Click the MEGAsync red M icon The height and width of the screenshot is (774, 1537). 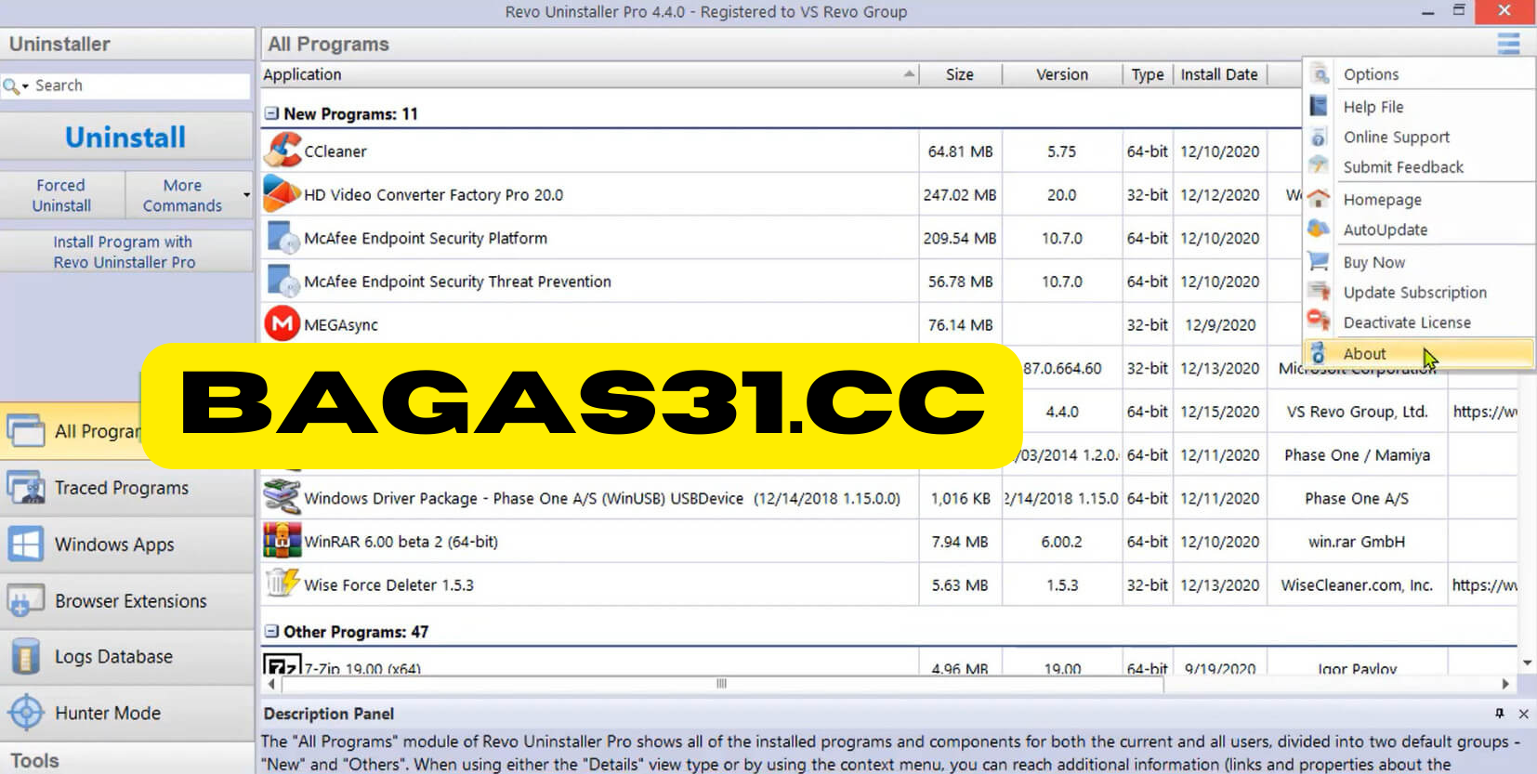[282, 324]
